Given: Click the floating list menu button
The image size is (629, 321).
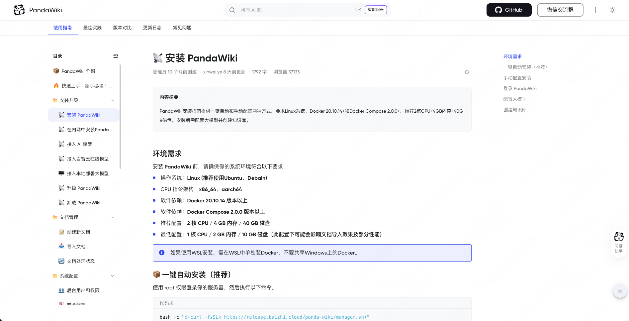Looking at the screenshot, I should tap(620, 291).
